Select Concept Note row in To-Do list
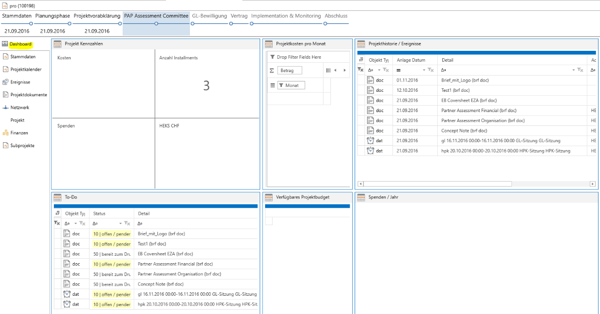Image resolution: width=600 pixels, height=314 pixels. (x=160, y=284)
